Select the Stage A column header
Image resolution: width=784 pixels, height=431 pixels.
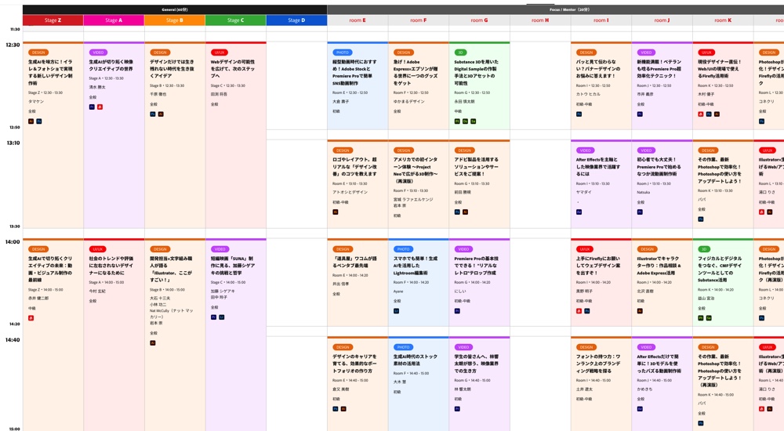114,20
